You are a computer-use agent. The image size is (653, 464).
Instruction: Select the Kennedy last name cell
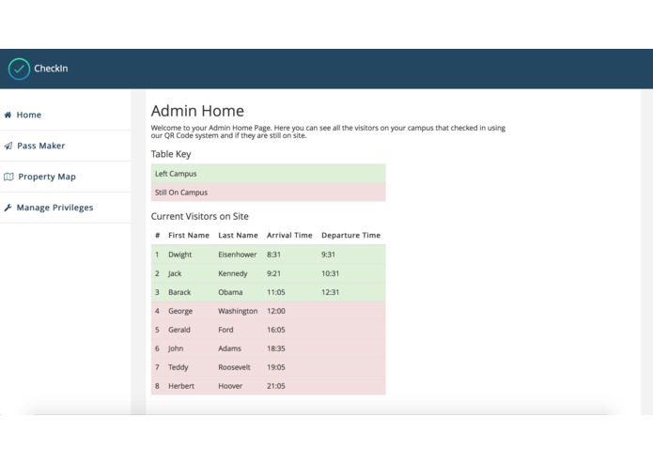(x=233, y=273)
